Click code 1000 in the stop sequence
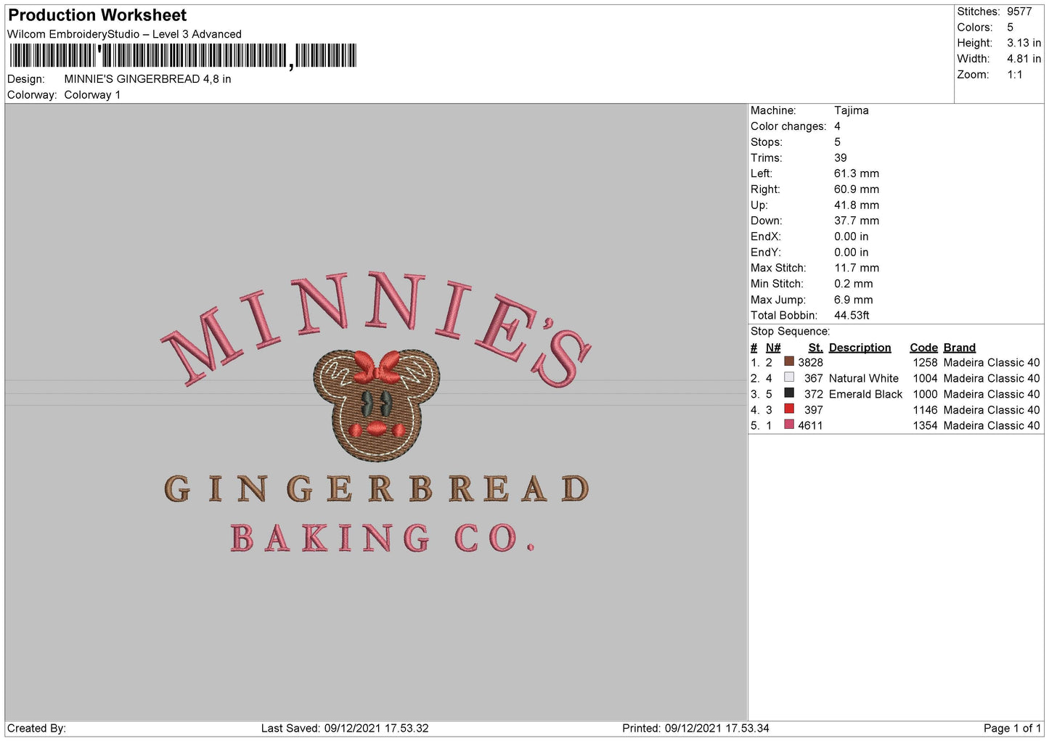1049x741 pixels. pos(925,394)
